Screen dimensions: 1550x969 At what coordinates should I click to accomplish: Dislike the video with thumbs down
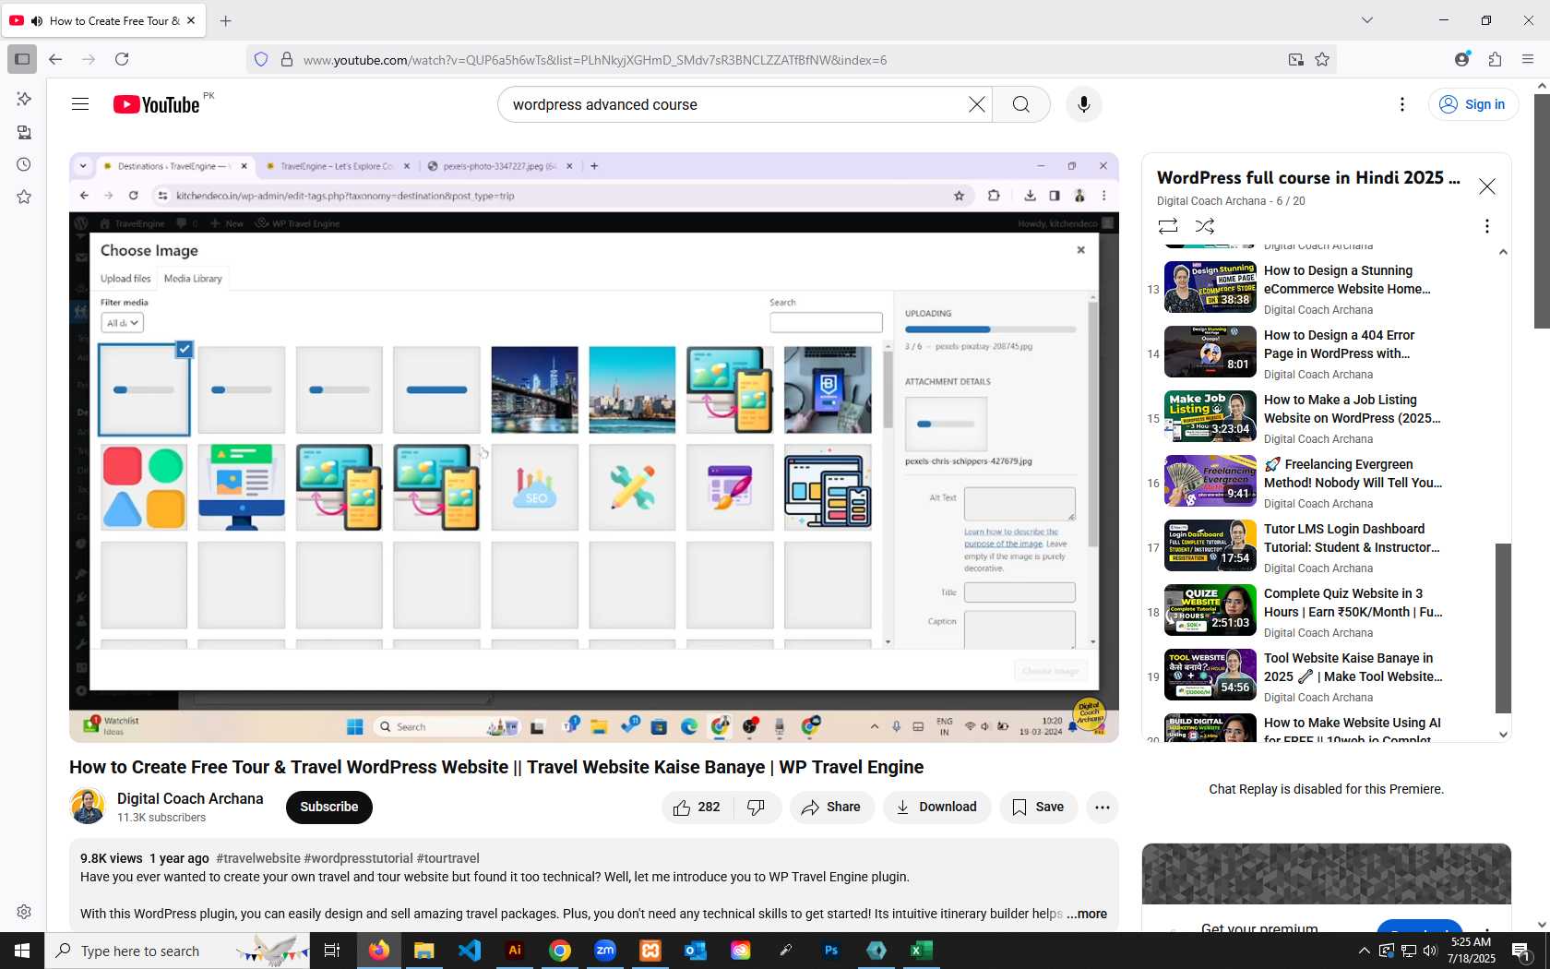coord(757,807)
